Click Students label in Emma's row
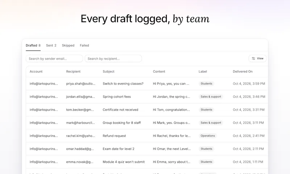The image size is (290, 174). pos(206,162)
